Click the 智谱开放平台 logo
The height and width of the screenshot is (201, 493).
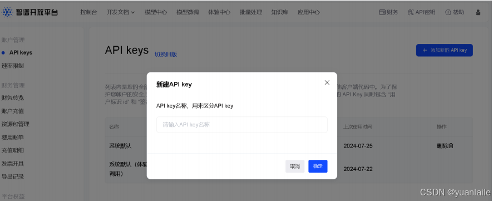[x=30, y=12]
